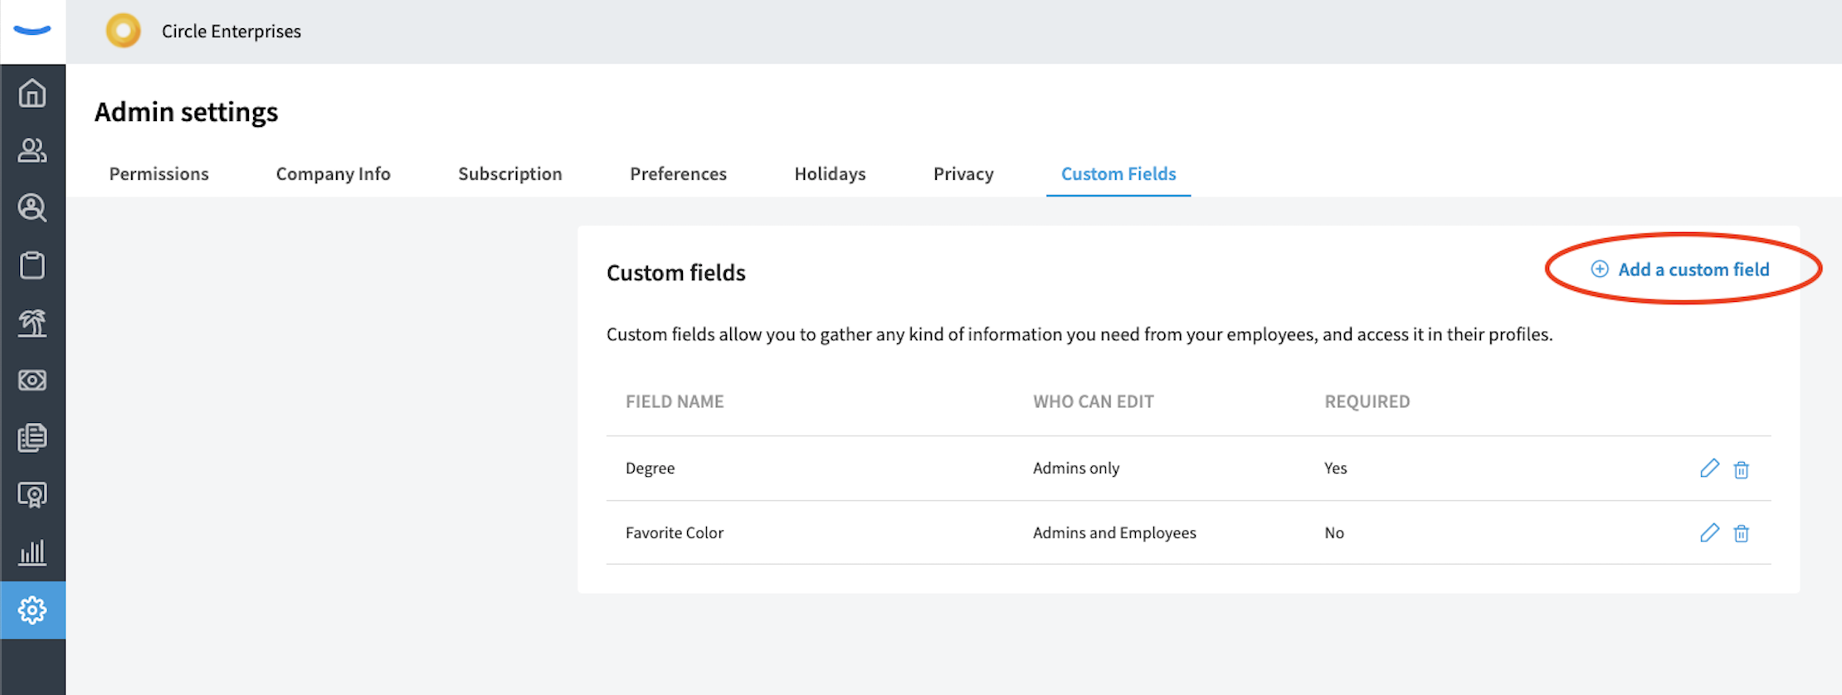Click the Admins and Employees cell
The image size is (1842, 695).
[1114, 532]
